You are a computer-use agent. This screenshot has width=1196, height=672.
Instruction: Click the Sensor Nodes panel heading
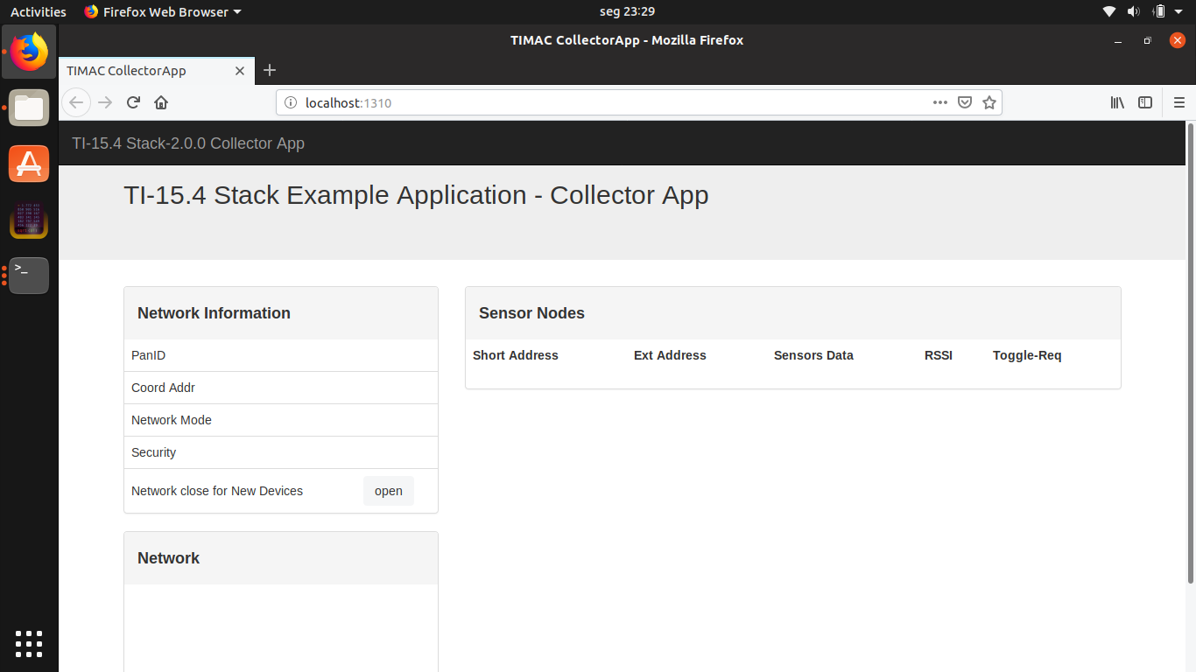[x=531, y=313]
